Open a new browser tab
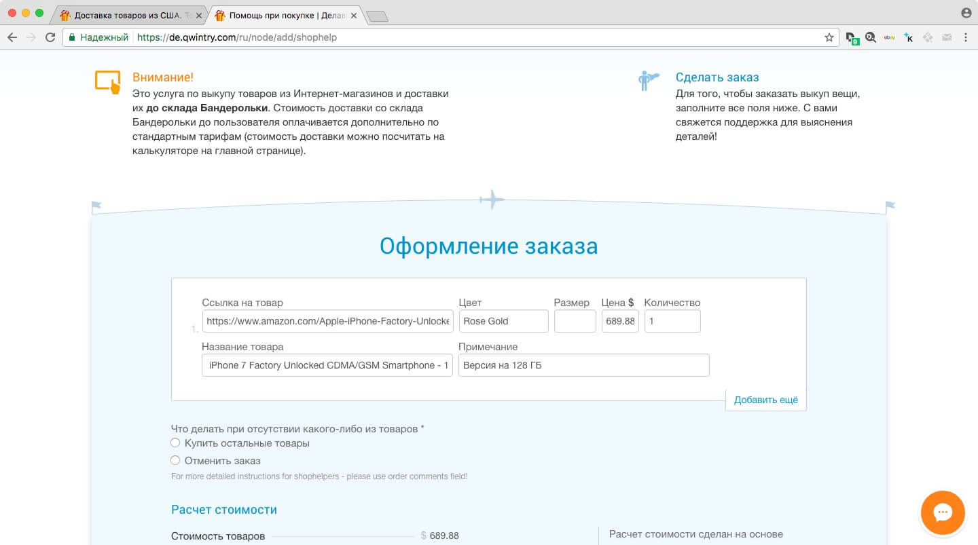 click(378, 16)
